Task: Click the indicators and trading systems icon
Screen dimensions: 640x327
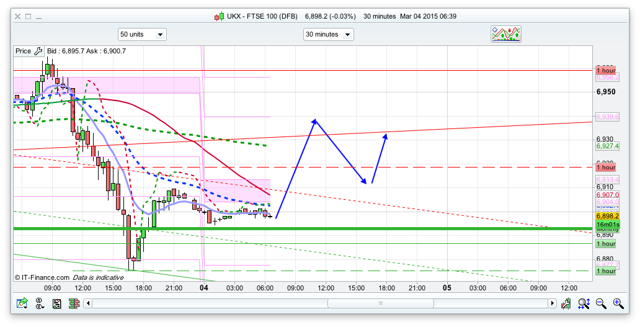Action: pyautogui.click(x=505, y=34)
